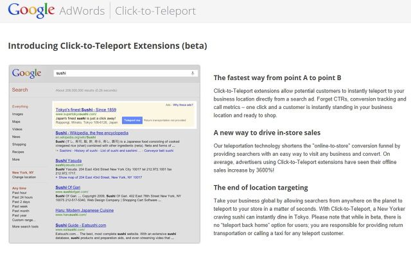The width and height of the screenshot is (411, 255).
Task: Click the blue Teleport me button
Action: [x=132, y=120]
